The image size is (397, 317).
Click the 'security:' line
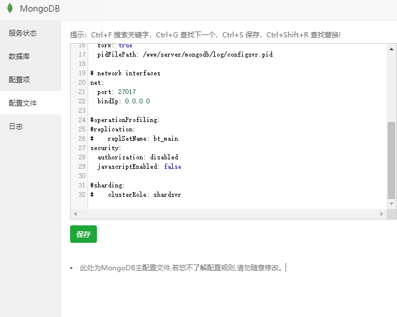pos(106,148)
